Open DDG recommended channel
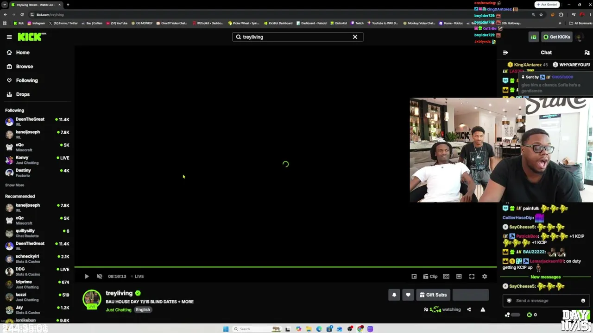The image size is (593, 333). point(37,271)
